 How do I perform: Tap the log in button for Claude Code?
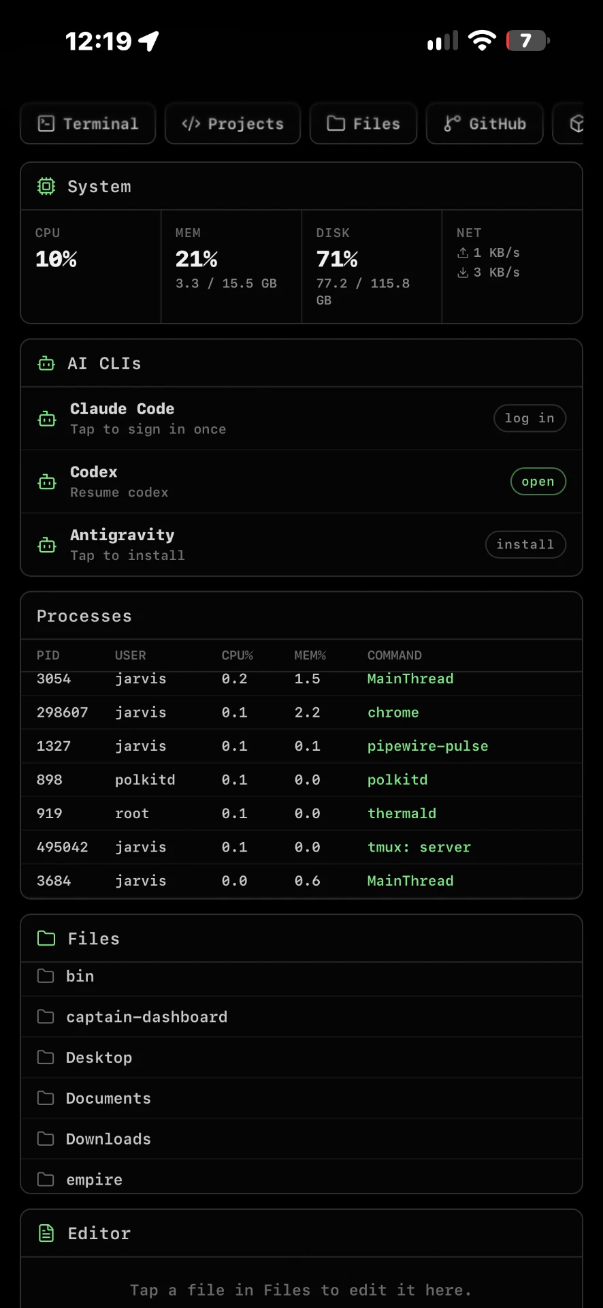[x=529, y=418]
